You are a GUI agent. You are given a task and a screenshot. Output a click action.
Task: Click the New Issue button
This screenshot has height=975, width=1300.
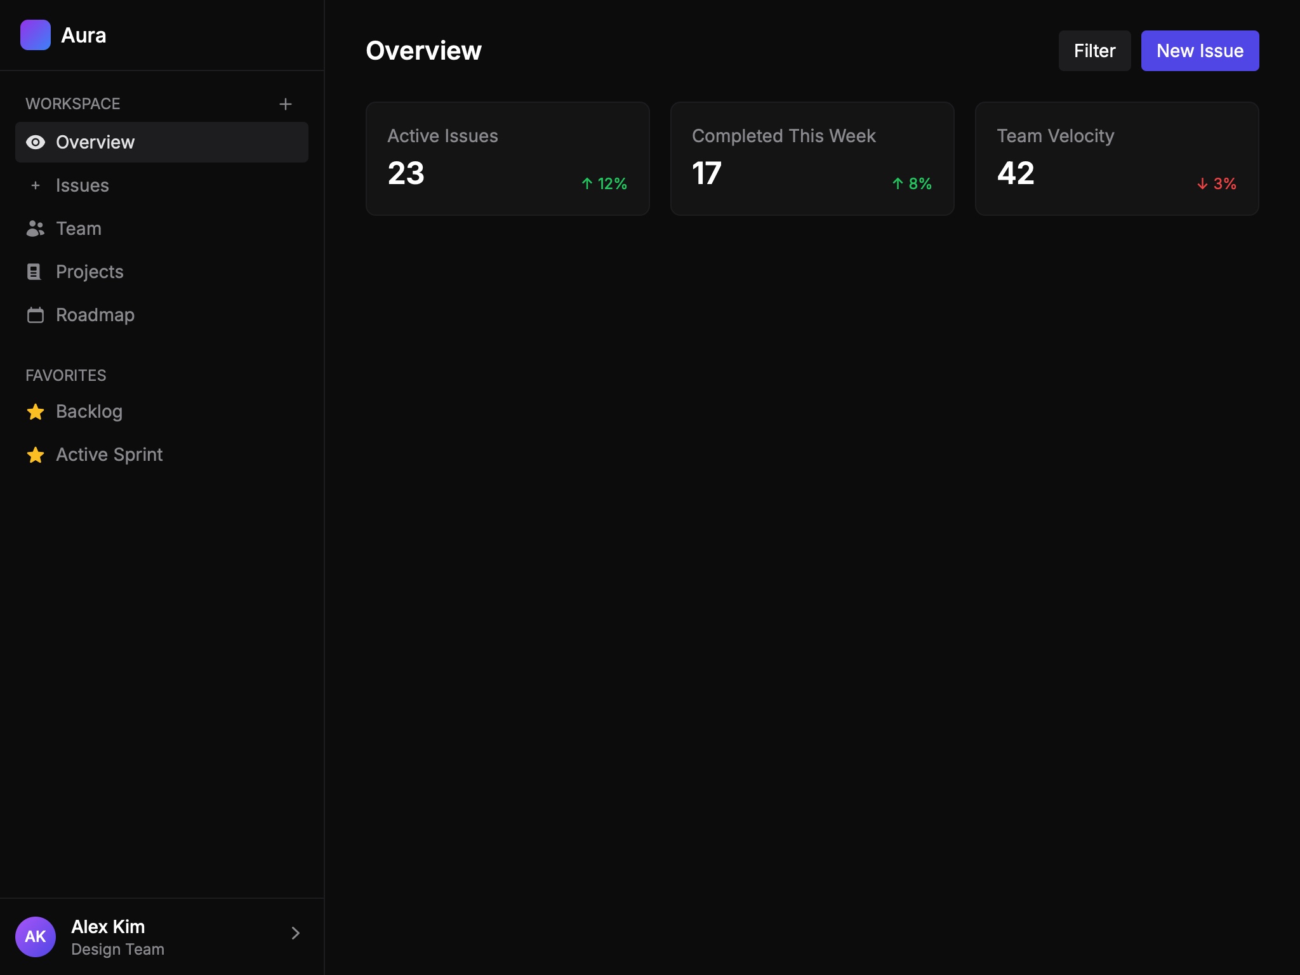(1199, 50)
